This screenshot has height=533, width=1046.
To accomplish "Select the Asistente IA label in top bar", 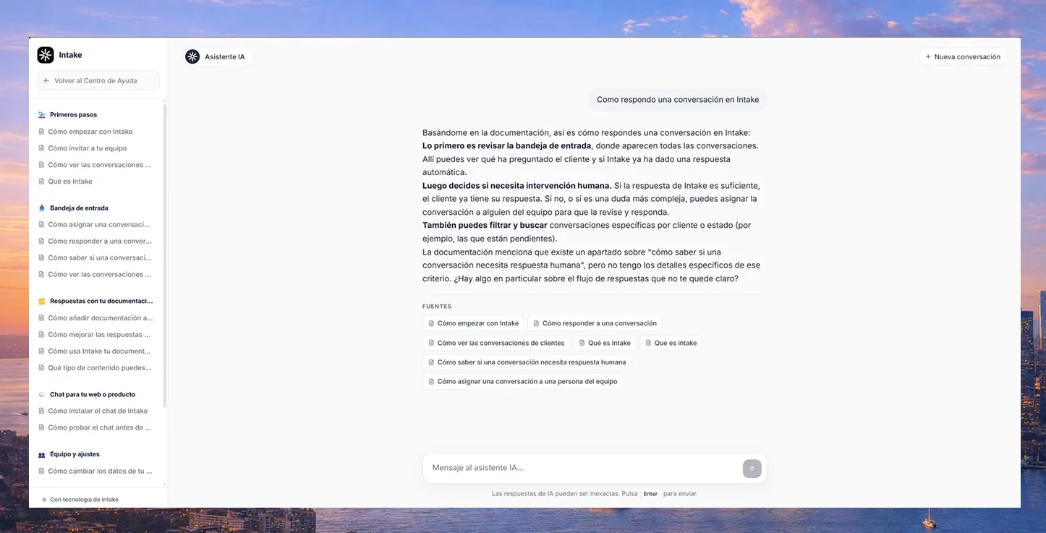I will click(x=225, y=57).
